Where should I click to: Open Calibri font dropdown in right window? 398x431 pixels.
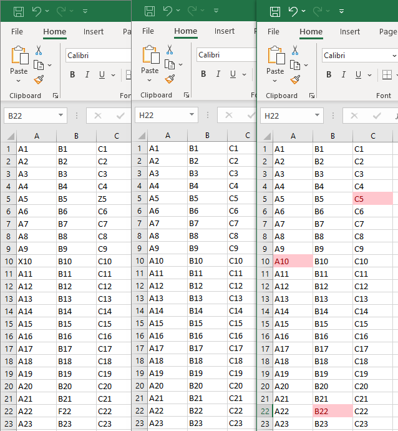394,56
